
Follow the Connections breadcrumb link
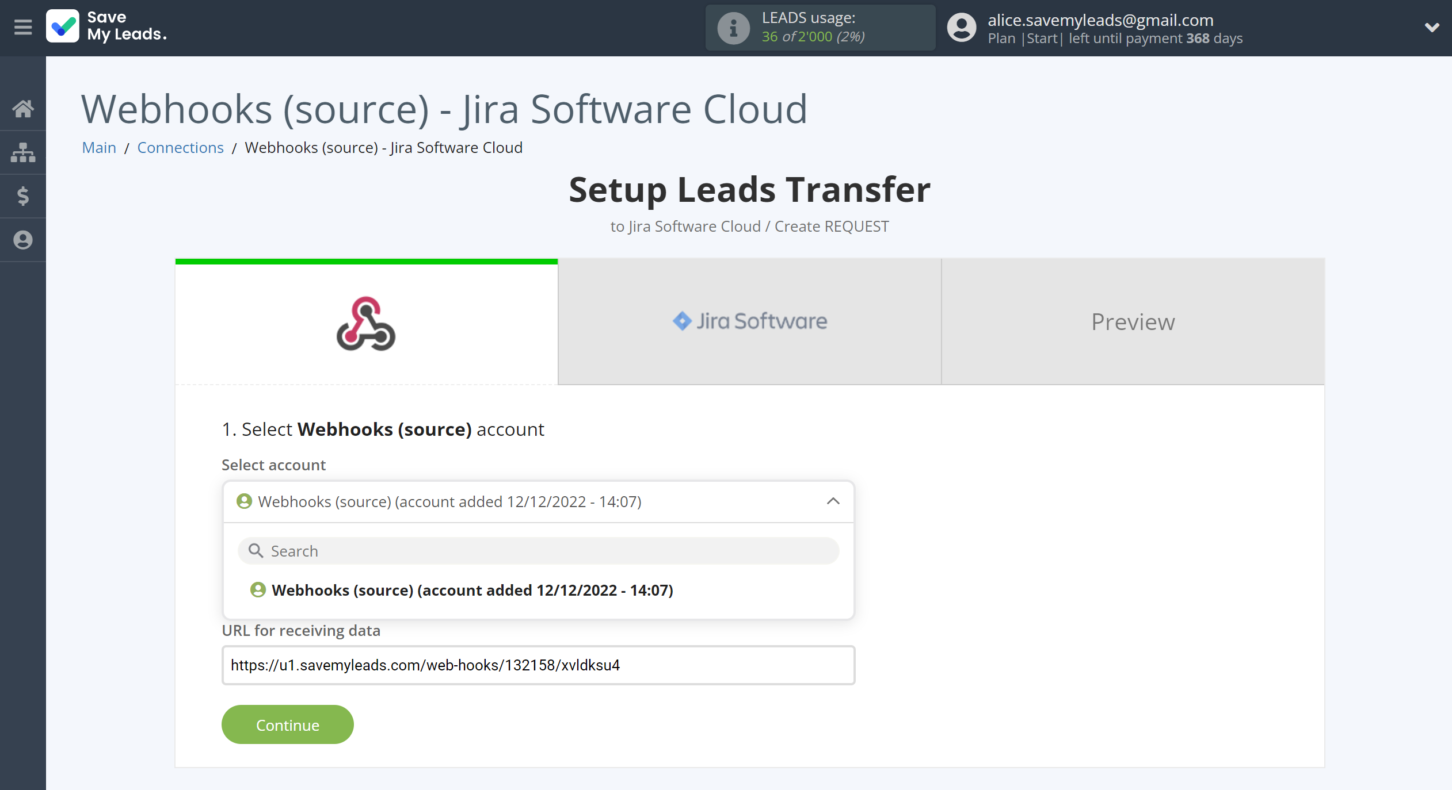(180, 148)
